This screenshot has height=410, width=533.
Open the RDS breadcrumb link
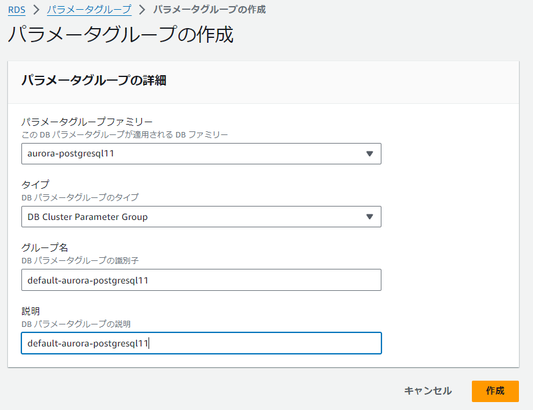[17, 10]
